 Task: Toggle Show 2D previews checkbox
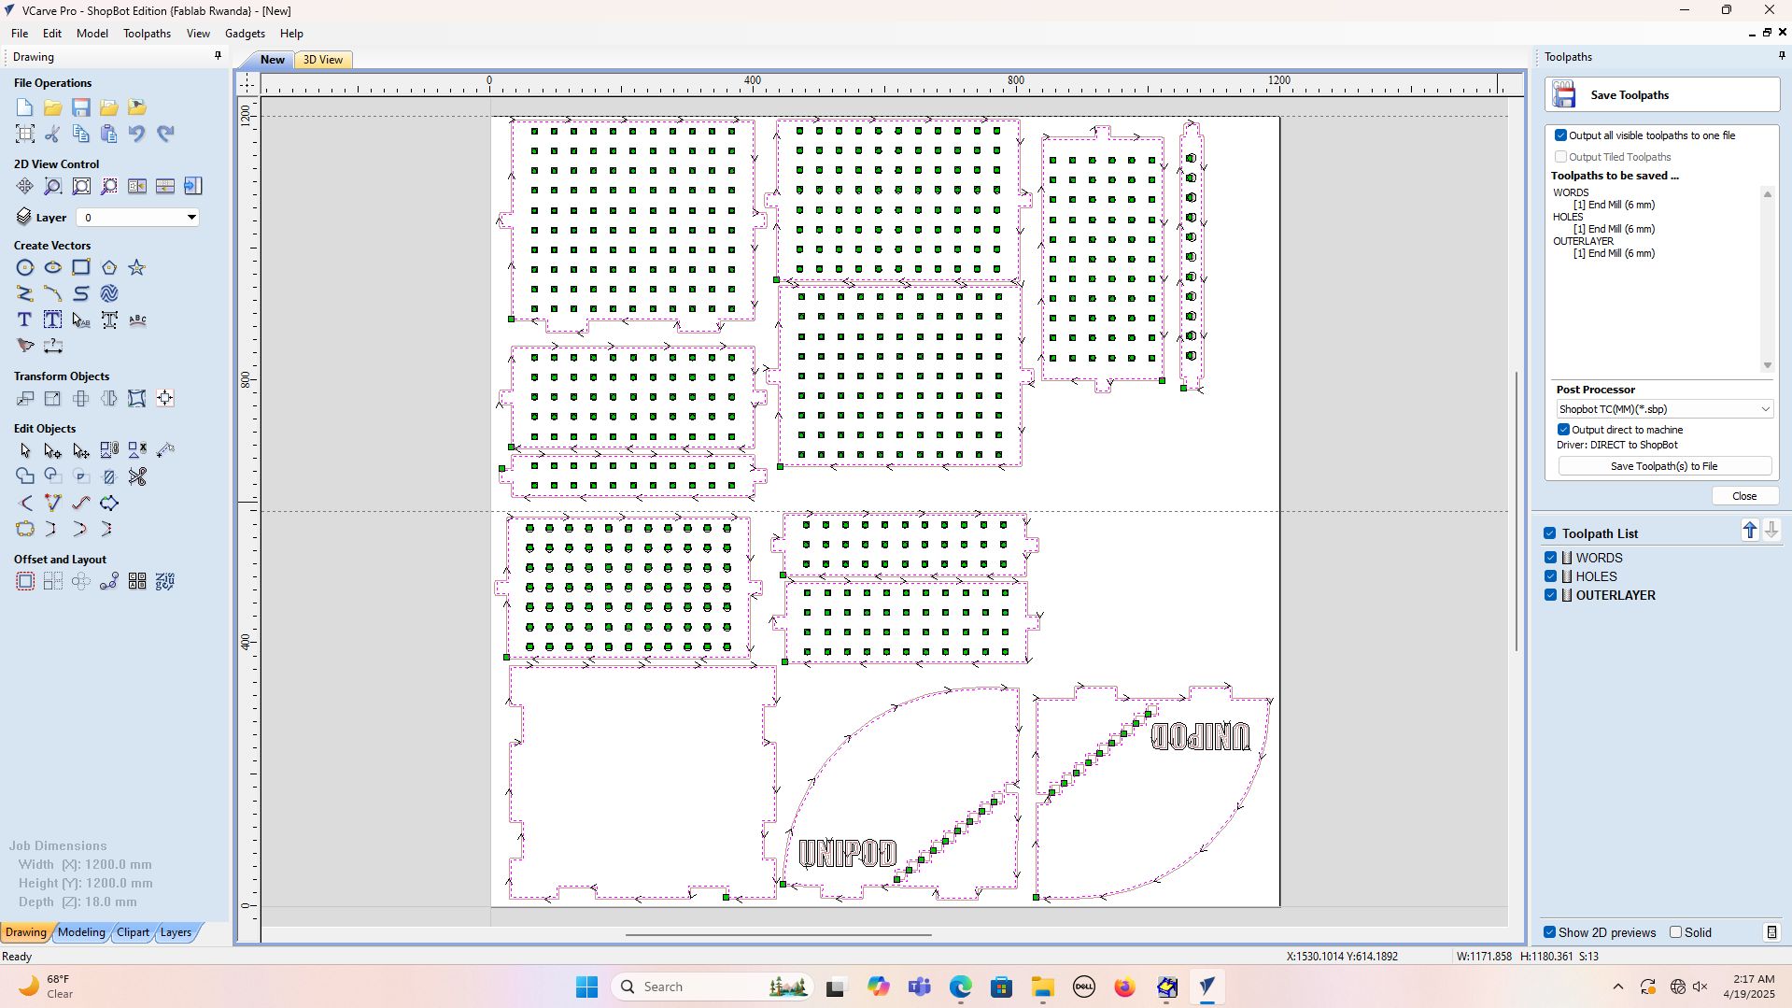click(x=1550, y=932)
